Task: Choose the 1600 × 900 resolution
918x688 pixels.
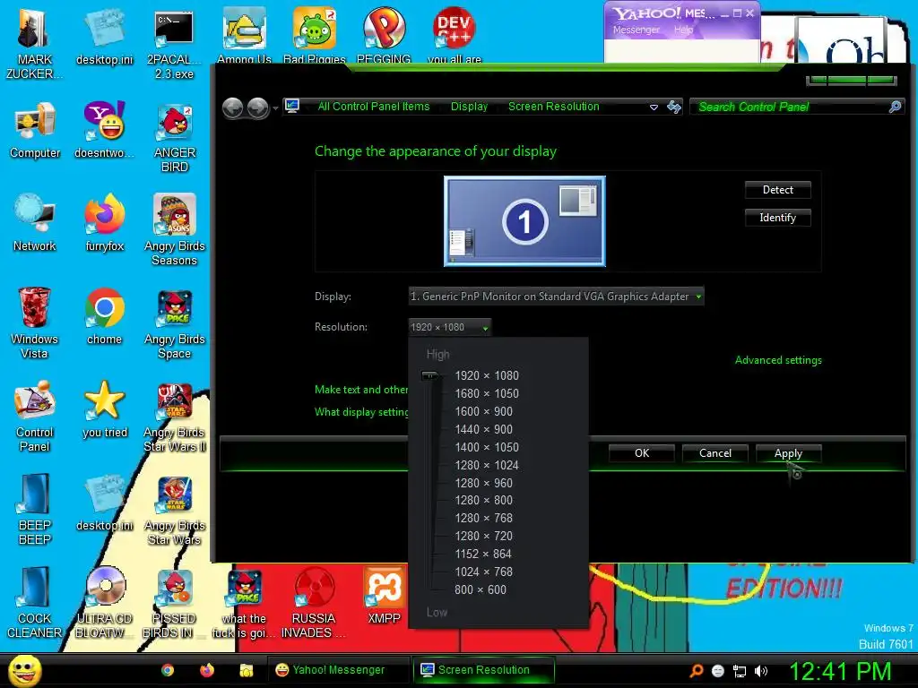Action: [483, 412]
